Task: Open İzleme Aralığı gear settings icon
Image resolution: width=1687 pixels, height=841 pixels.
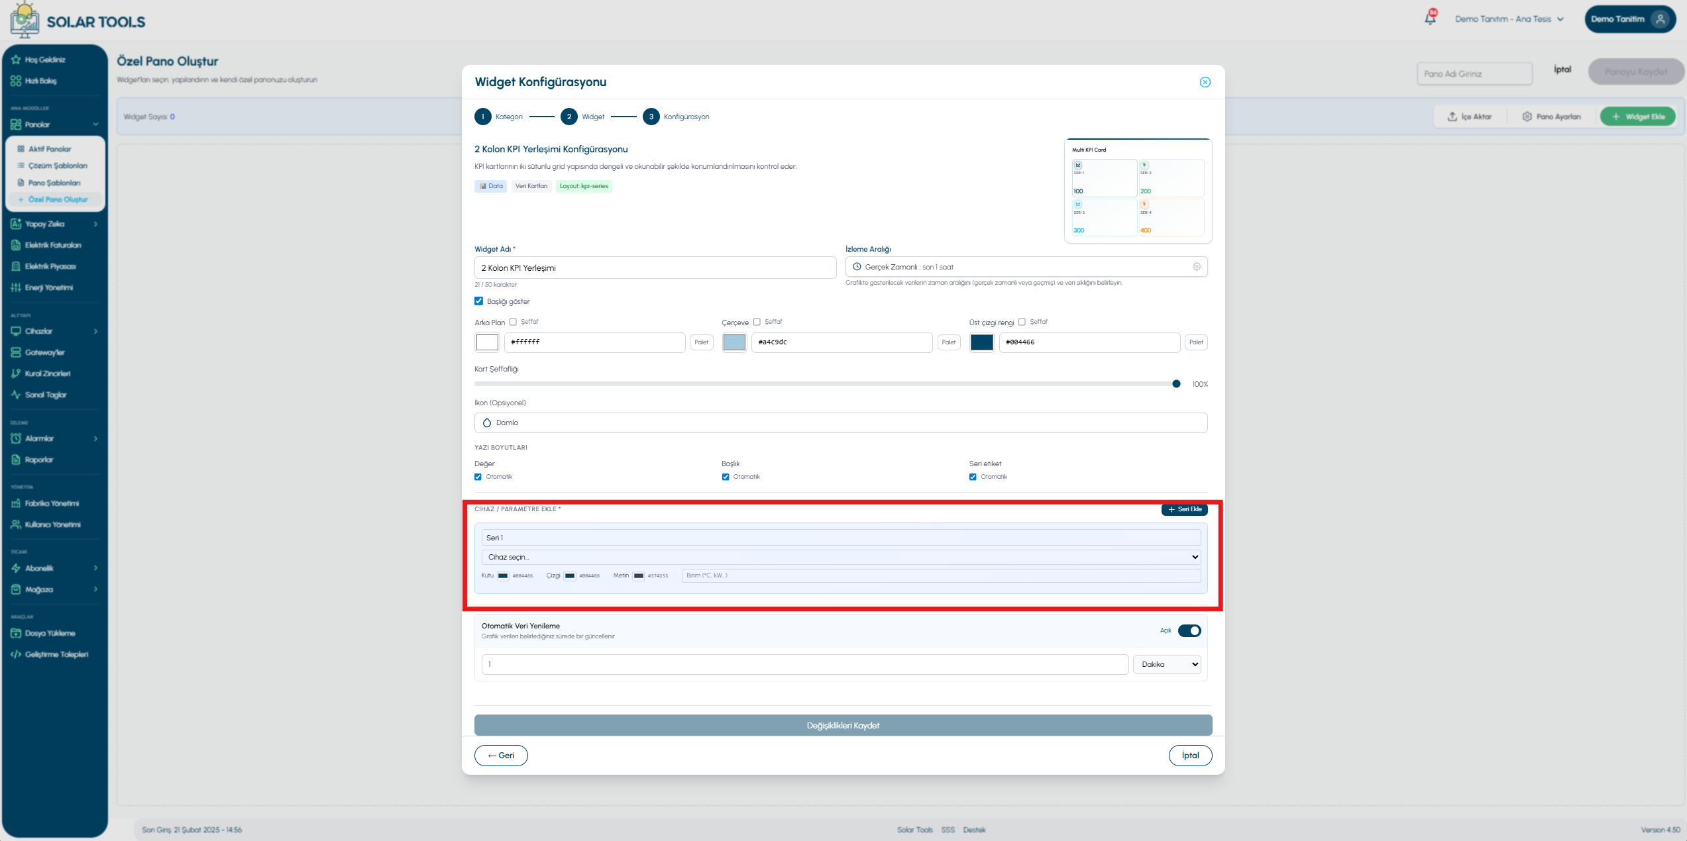Action: pos(1197,267)
